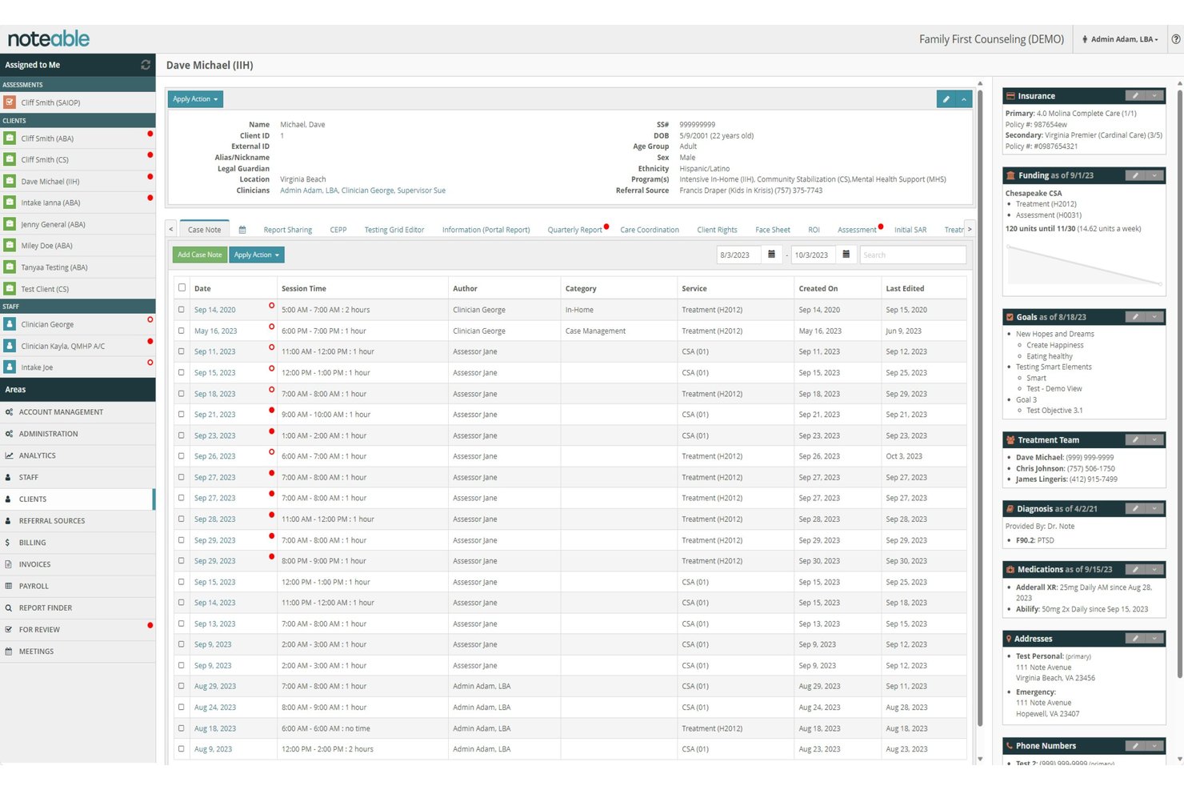Edit the Phone Numbers panel pencil icon
The width and height of the screenshot is (1184, 790).
(1134, 746)
